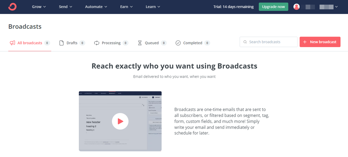Select the All broadcasts tab
Viewport: 348px width, 157px height.
(30, 43)
